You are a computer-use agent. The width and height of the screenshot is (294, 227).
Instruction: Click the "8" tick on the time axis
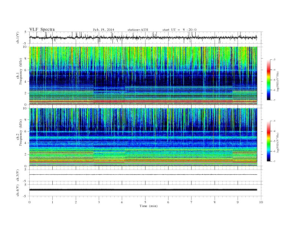point(215,202)
